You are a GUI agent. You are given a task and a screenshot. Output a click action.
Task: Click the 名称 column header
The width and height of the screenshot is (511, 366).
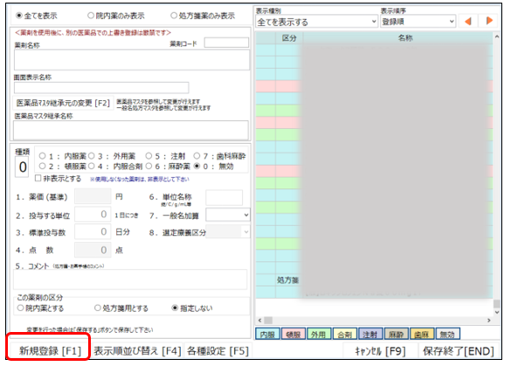point(398,38)
